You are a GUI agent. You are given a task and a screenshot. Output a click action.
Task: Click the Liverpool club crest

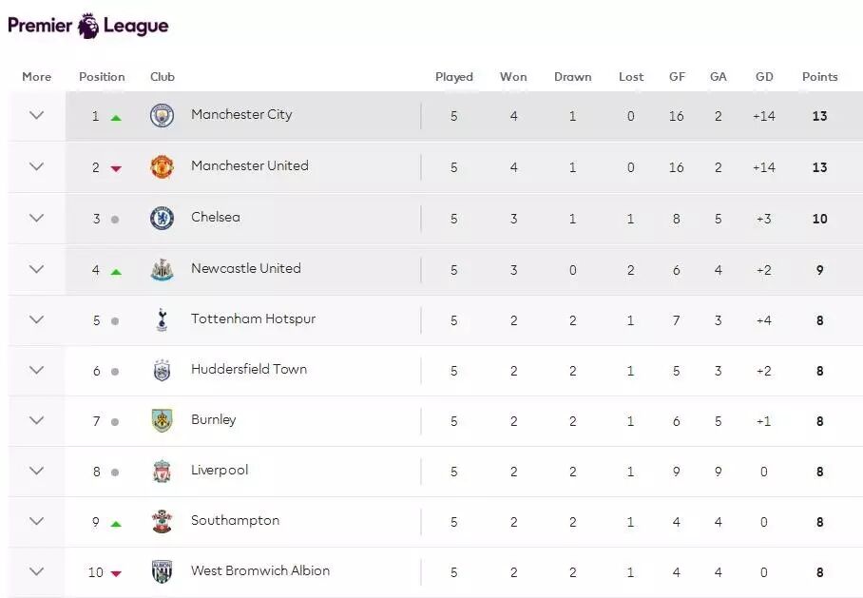[x=162, y=472]
